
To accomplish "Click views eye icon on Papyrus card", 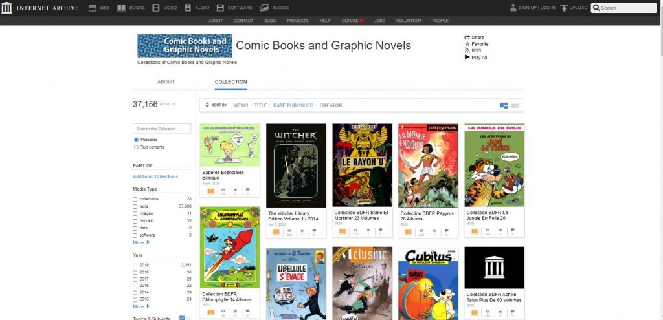I will coord(421,231).
